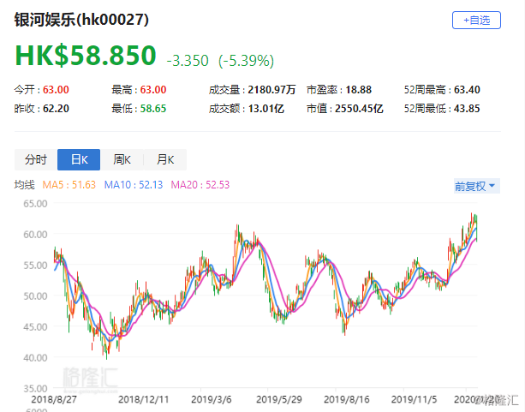The width and height of the screenshot is (525, 412).
Task: Click the 最低 low value 58.65
Action: [153, 109]
